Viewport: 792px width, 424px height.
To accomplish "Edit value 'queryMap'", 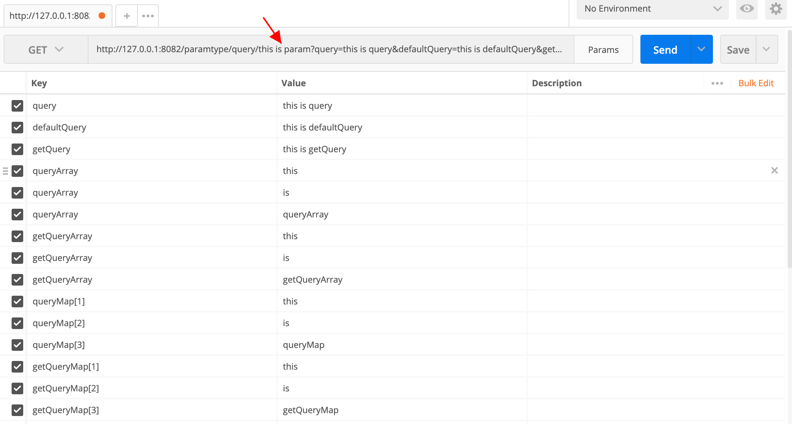I will (x=402, y=345).
